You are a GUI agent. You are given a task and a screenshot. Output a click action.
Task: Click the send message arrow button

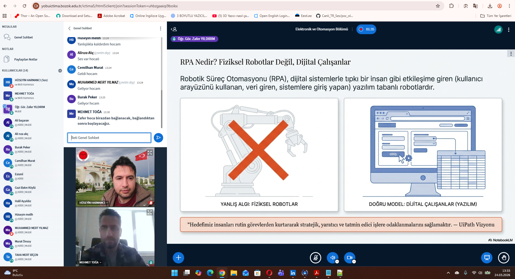tap(158, 138)
